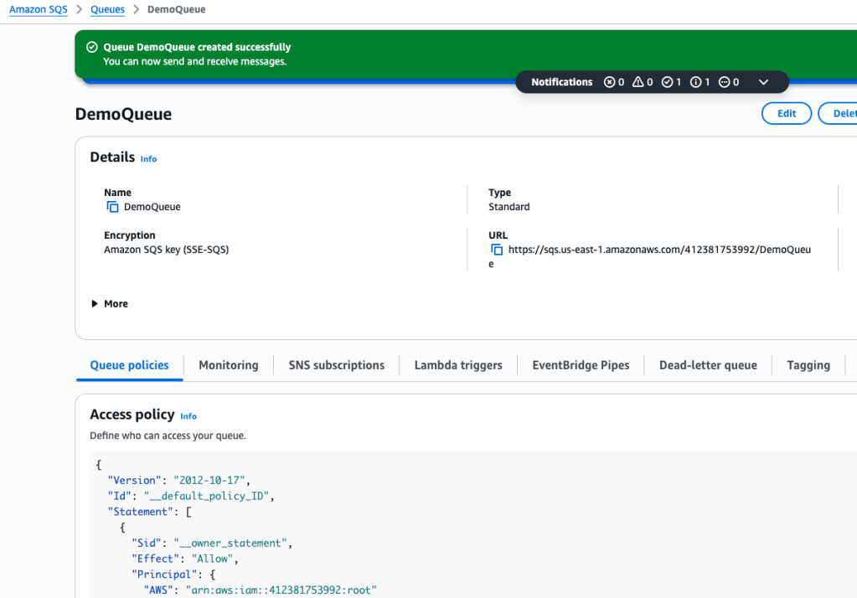Open the SNS subscriptions tab
857x598 pixels.
(x=336, y=365)
